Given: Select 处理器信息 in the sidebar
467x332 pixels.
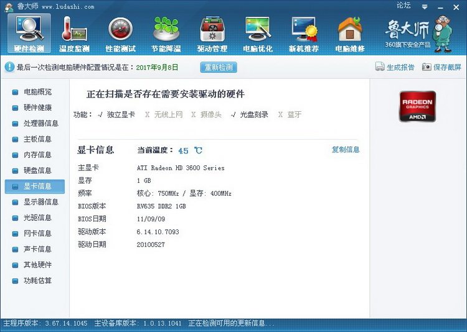Looking at the screenshot, I should [x=35, y=124].
